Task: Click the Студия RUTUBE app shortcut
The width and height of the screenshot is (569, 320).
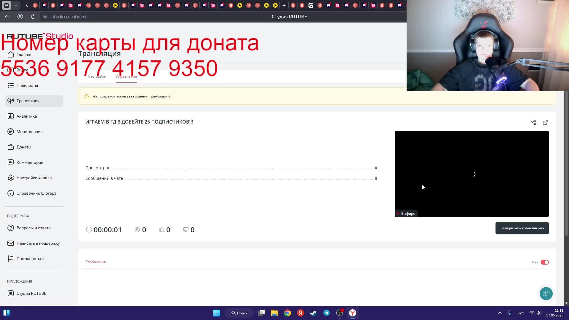Action: click(31, 293)
